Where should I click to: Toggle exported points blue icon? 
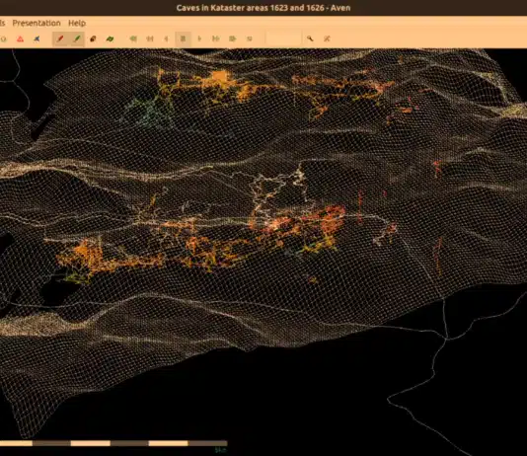click(37, 38)
